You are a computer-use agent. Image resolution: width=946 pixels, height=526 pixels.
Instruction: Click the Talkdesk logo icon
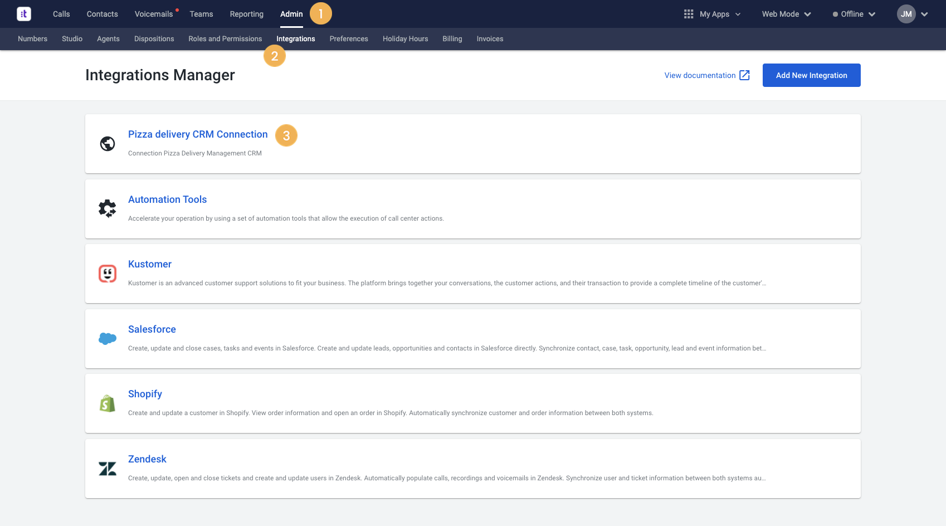(x=24, y=14)
